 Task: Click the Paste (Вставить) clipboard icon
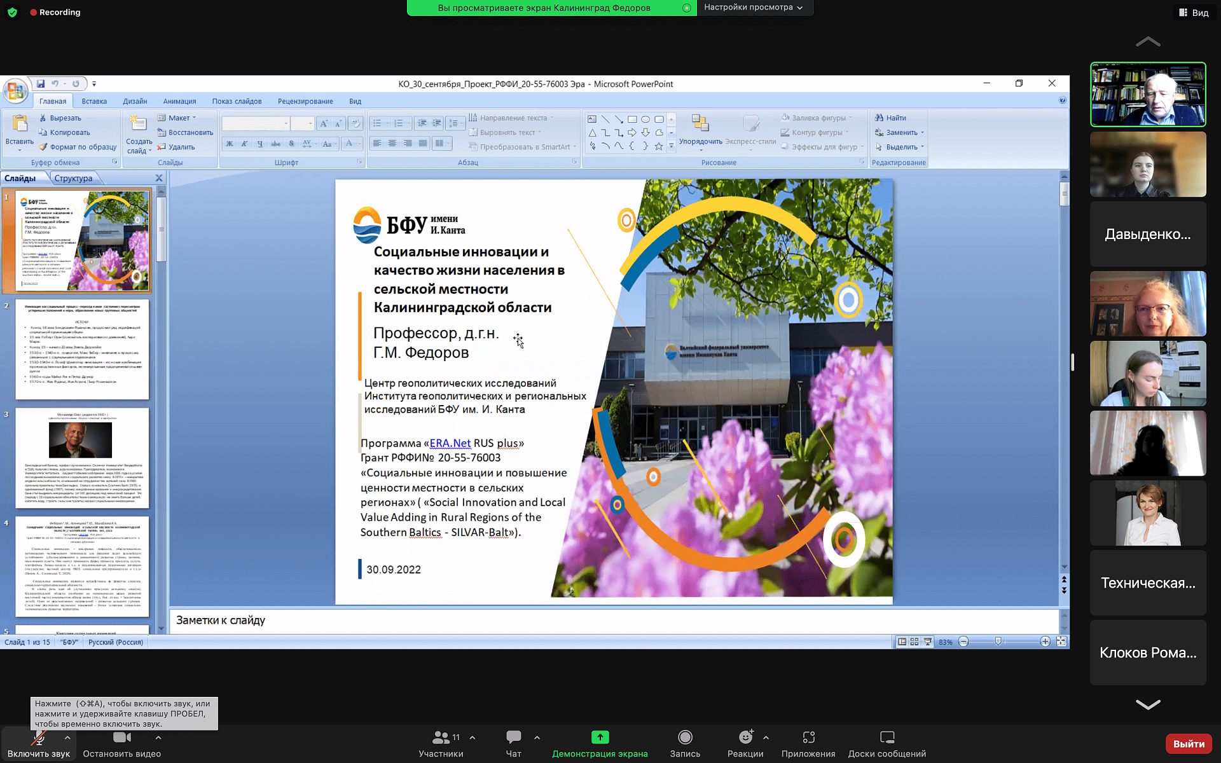coord(20,124)
